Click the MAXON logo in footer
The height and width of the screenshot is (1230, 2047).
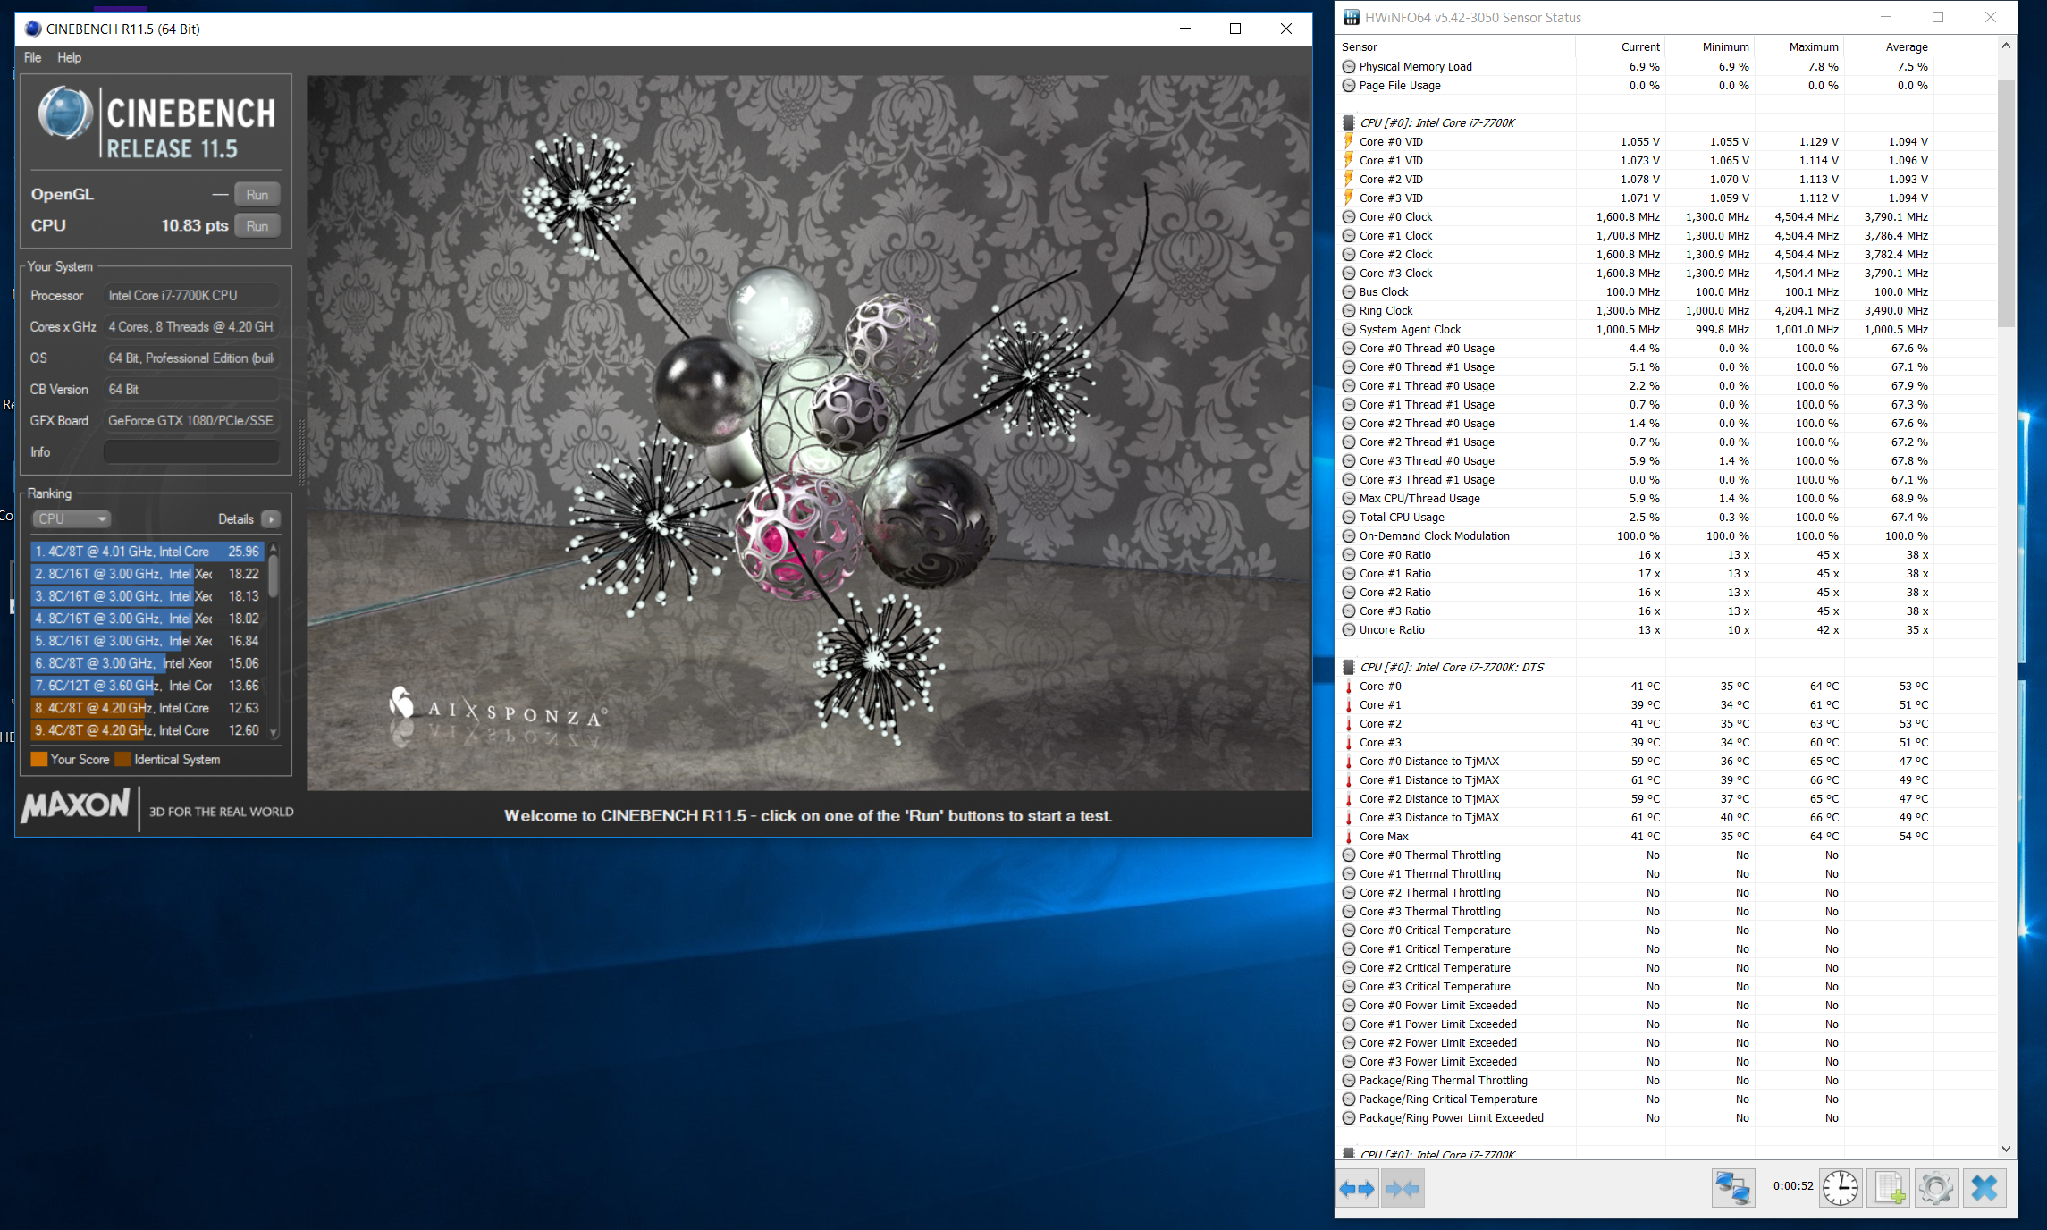[77, 806]
